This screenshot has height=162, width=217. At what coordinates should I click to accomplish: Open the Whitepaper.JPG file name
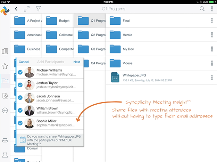tap(134, 75)
